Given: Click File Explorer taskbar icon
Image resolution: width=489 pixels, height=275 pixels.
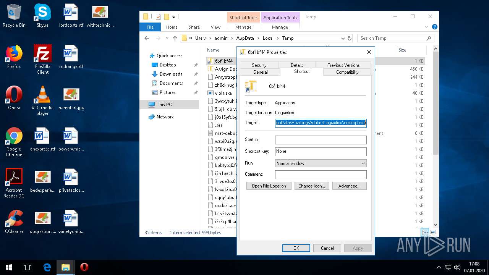Looking at the screenshot, I should pos(65,267).
